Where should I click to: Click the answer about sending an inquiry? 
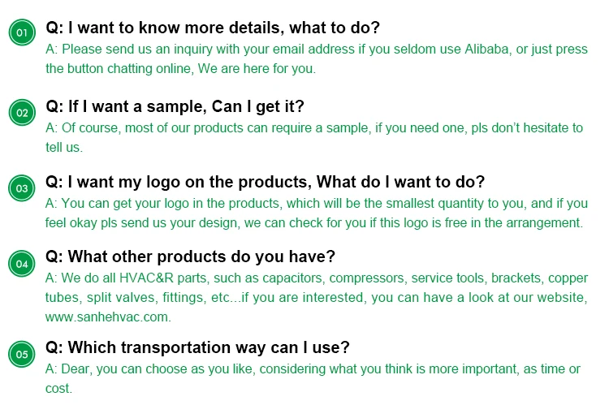[x=317, y=58]
